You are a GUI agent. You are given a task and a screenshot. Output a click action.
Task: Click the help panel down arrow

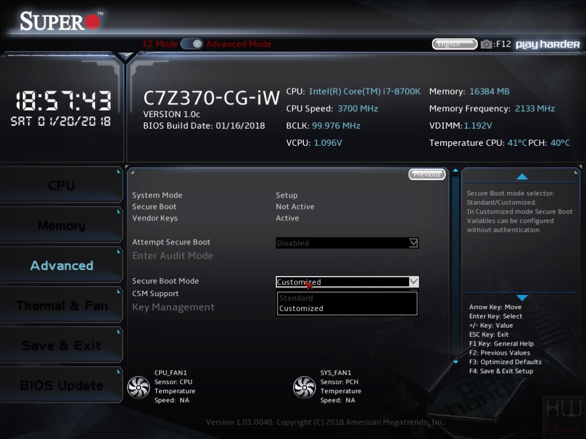522,297
